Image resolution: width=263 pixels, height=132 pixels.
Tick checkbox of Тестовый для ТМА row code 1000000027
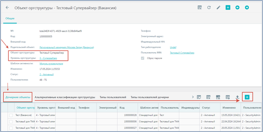click(11, 128)
